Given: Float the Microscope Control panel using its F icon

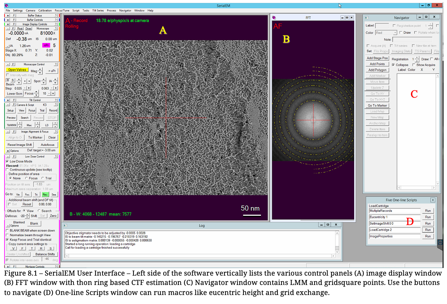Looking at the screenshot, I should click(x=12, y=64).
